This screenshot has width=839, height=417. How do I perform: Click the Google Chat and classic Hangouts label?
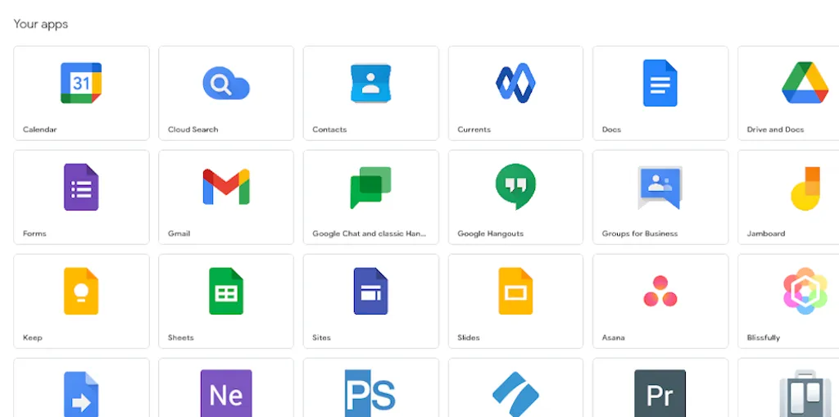point(370,233)
